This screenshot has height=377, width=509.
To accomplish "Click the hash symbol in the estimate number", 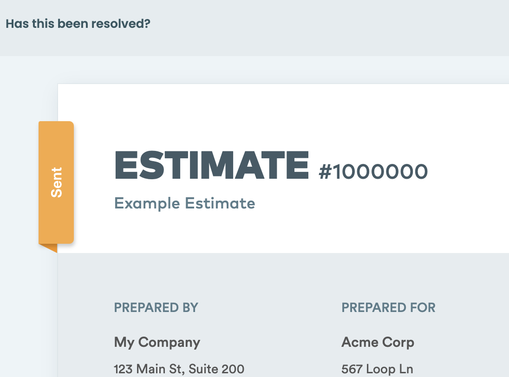I will pos(325,172).
